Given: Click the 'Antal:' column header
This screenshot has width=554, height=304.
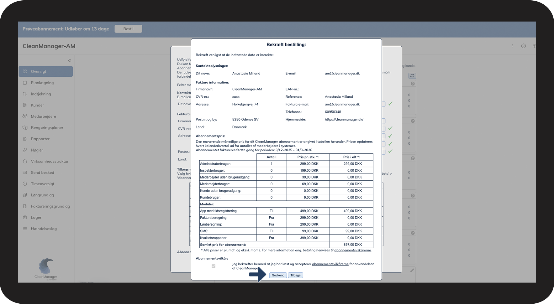Looking at the screenshot, I should [272, 157].
